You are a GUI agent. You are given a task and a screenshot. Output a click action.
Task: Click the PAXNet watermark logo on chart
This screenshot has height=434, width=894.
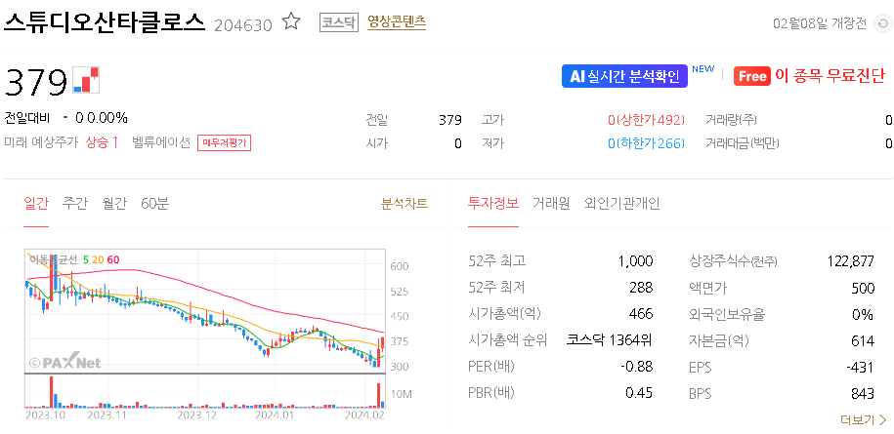[64, 362]
